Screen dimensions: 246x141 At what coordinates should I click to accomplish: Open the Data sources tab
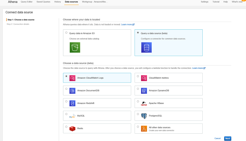point(71,2)
